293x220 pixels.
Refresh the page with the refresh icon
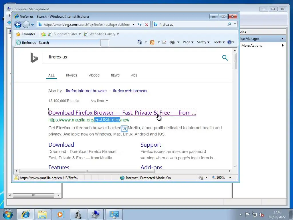tap(140, 25)
